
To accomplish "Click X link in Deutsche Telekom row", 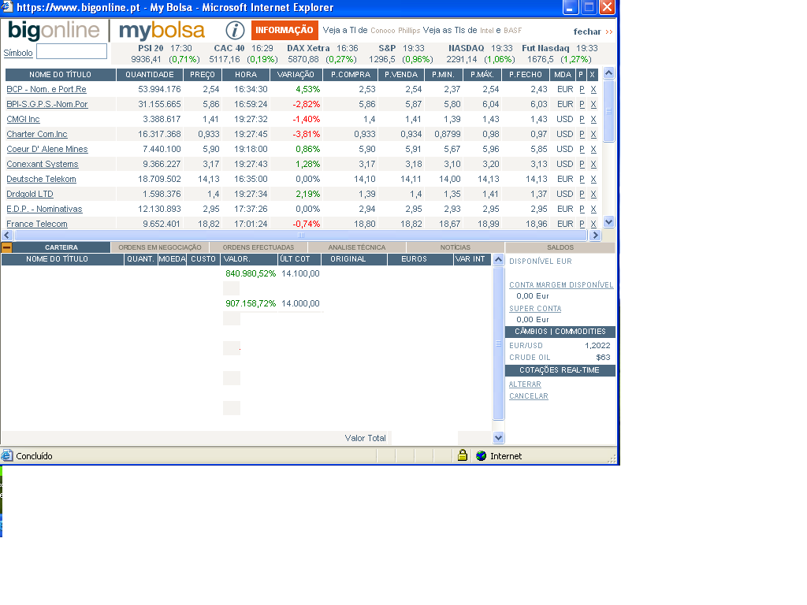I will pyautogui.click(x=593, y=179).
